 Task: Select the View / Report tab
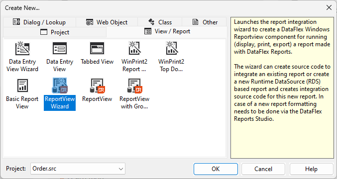(x=167, y=31)
